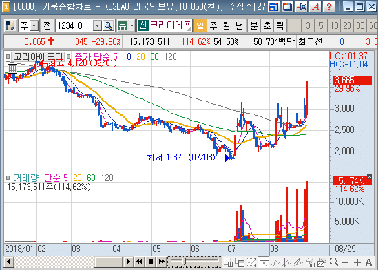378x270 pixels.
Task: Click the price moving average 120 label
Action: 171,57
